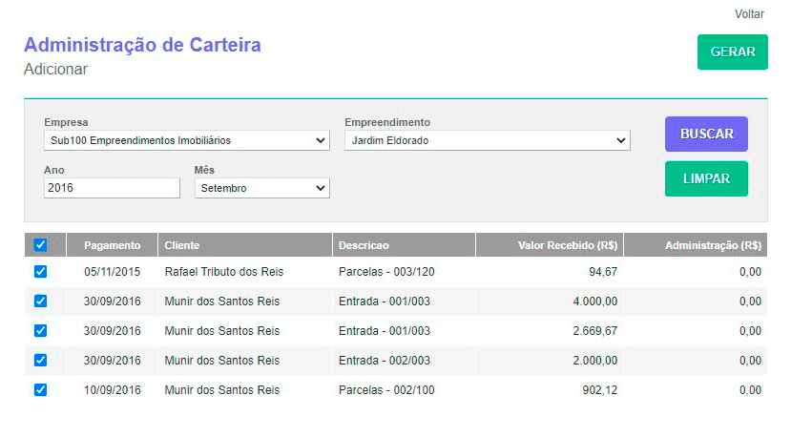Expand the Mês dropdown showing Setembro
The height and width of the screenshot is (437, 791).
point(261,189)
